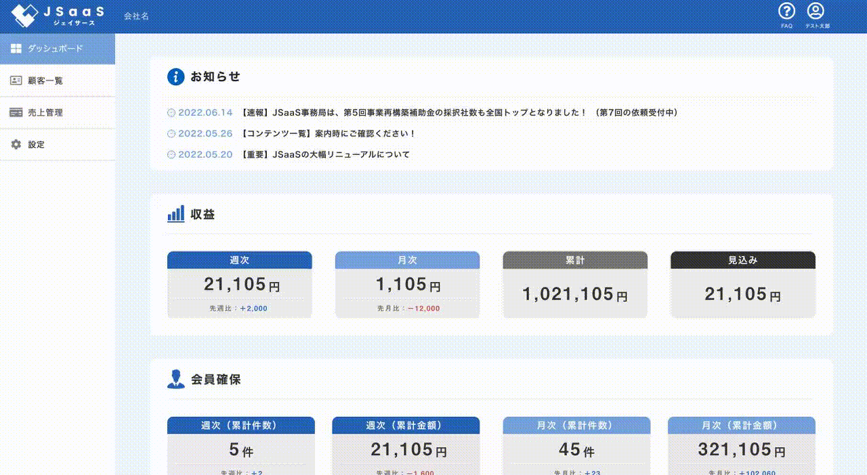Viewport: 867px width, 475px height.
Task: Click the 月次 revenue card
Action: (407, 285)
